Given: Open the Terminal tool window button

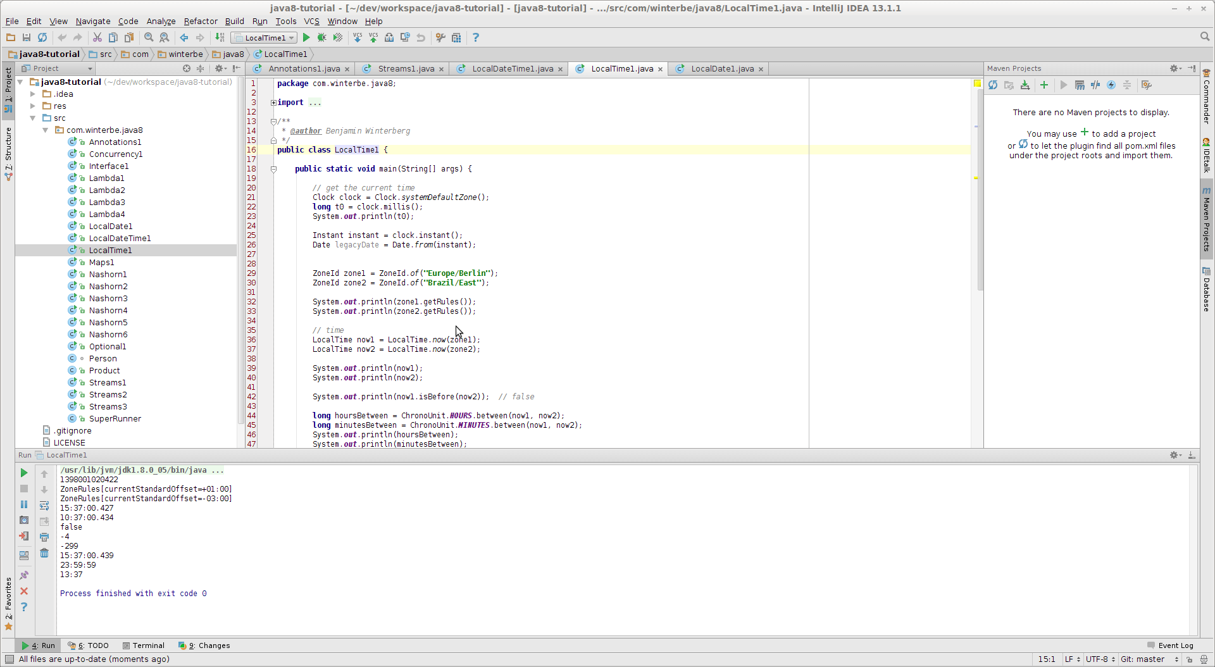Looking at the screenshot, I should pos(144,645).
